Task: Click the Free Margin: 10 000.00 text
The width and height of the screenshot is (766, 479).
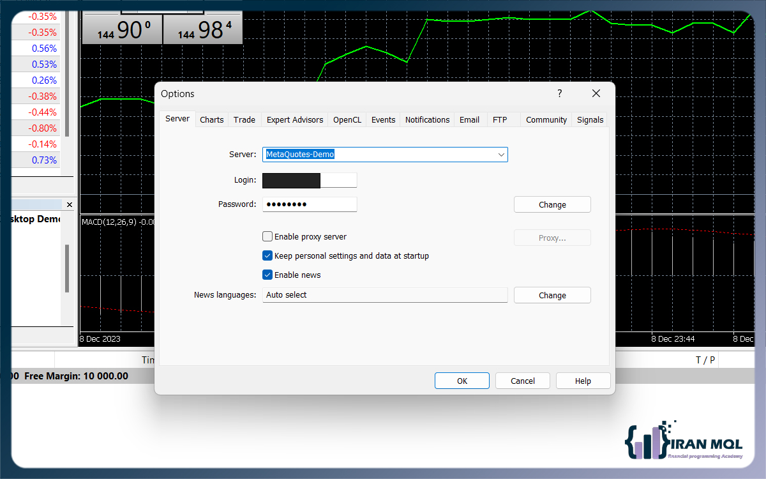Action: coord(76,376)
